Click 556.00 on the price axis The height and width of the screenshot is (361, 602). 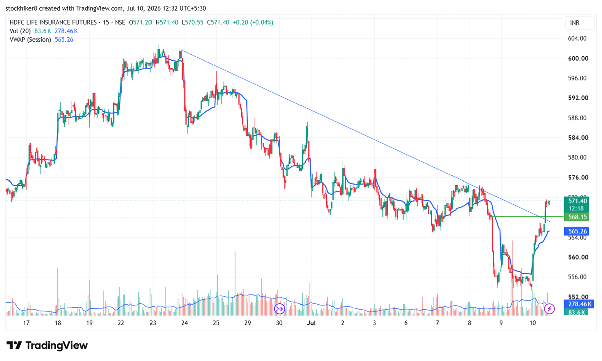tap(578, 277)
